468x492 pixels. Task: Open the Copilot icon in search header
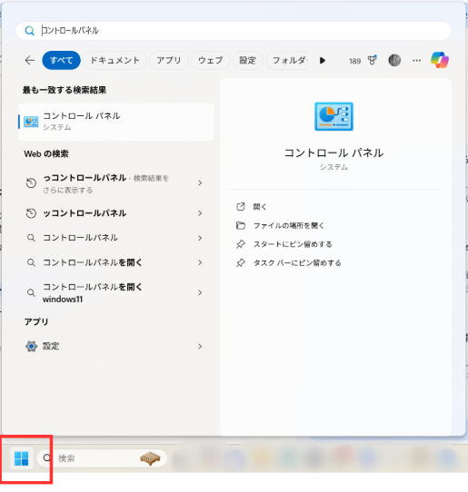(440, 60)
